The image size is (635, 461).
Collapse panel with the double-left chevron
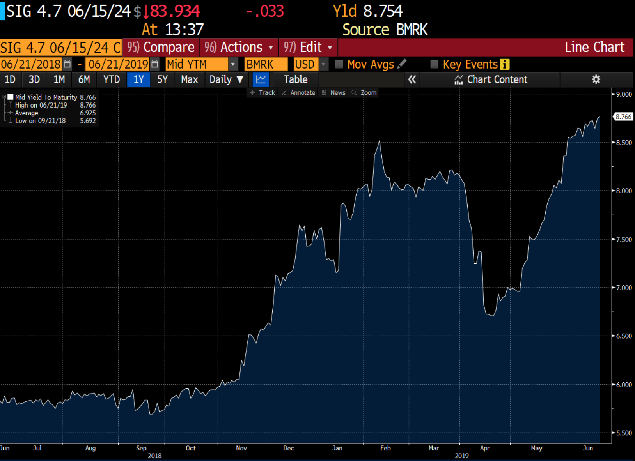pyautogui.click(x=412, y=79)
